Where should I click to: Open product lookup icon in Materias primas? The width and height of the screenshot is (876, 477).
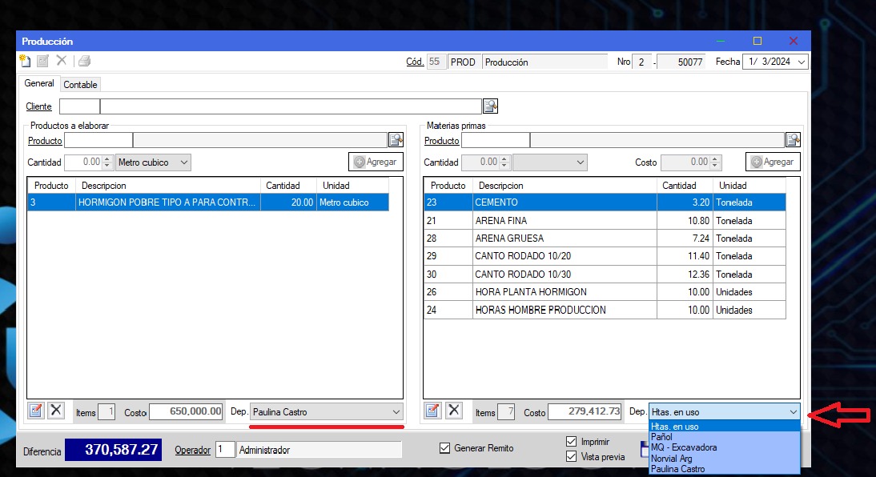793,140
